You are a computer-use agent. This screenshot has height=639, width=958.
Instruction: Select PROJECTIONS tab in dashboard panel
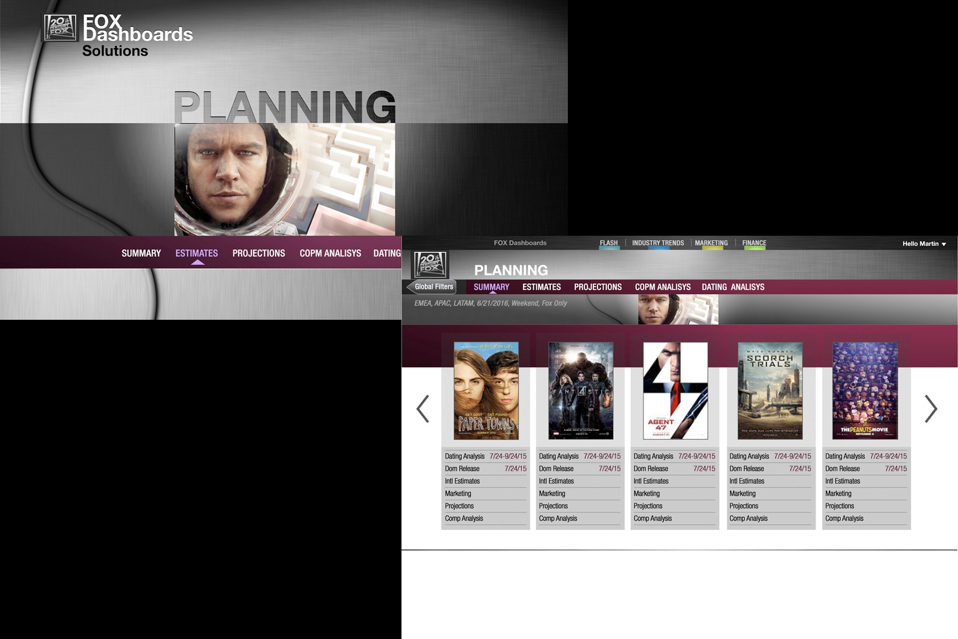point(597,287)
